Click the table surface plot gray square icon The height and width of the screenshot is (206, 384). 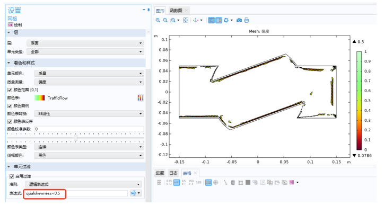pyautogui.click(x=248, y=182)
